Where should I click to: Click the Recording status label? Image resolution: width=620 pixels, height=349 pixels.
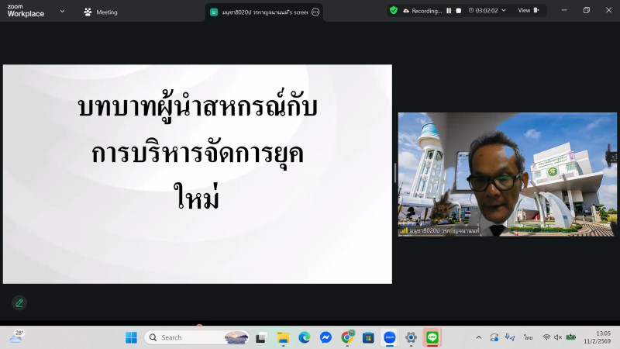426,11
